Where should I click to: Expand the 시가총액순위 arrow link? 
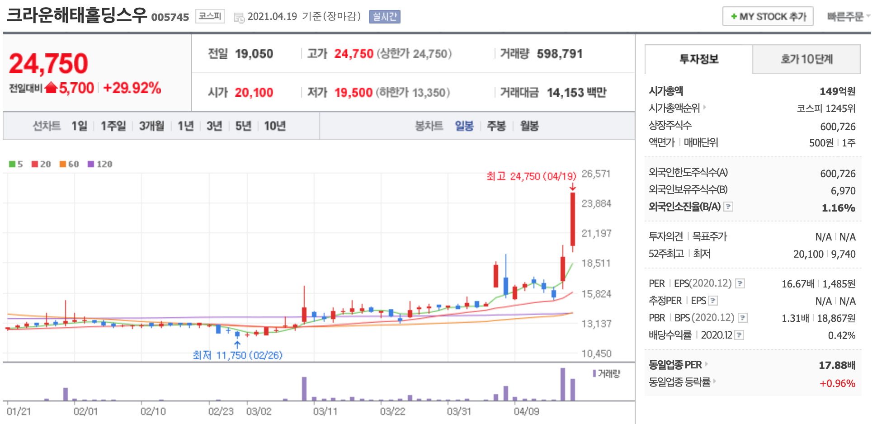(x=704, y=108)
